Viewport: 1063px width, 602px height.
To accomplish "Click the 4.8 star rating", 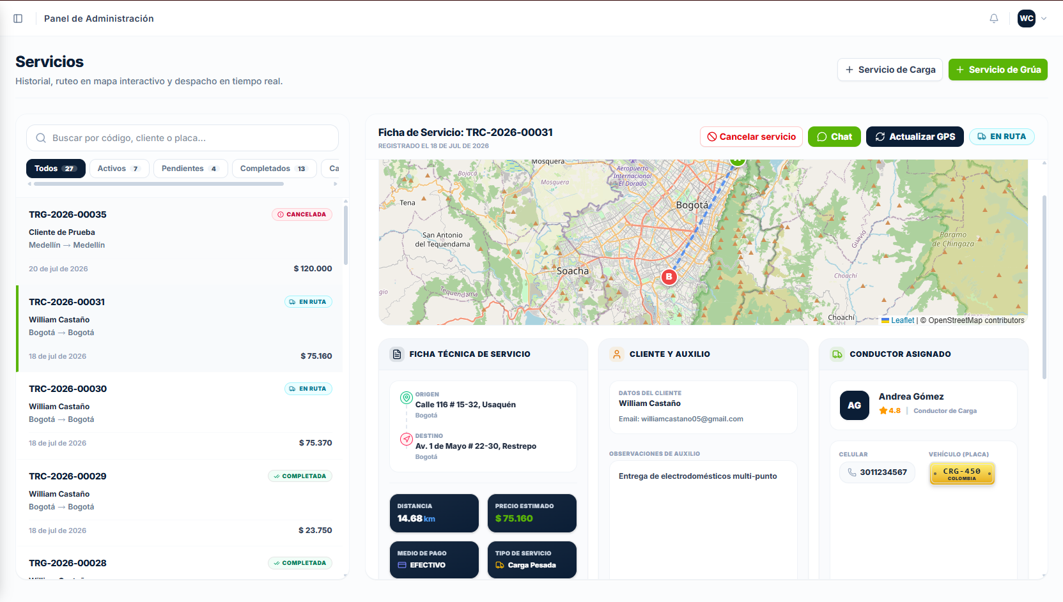I will pos(890,410).
